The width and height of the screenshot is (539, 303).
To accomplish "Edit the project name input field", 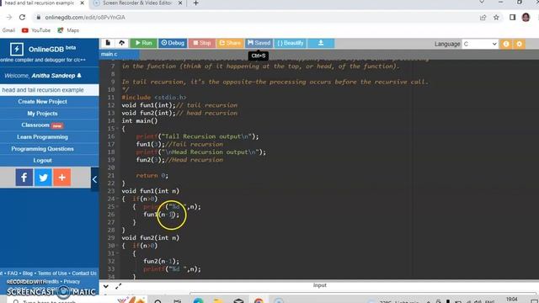I will pos(49,90).
